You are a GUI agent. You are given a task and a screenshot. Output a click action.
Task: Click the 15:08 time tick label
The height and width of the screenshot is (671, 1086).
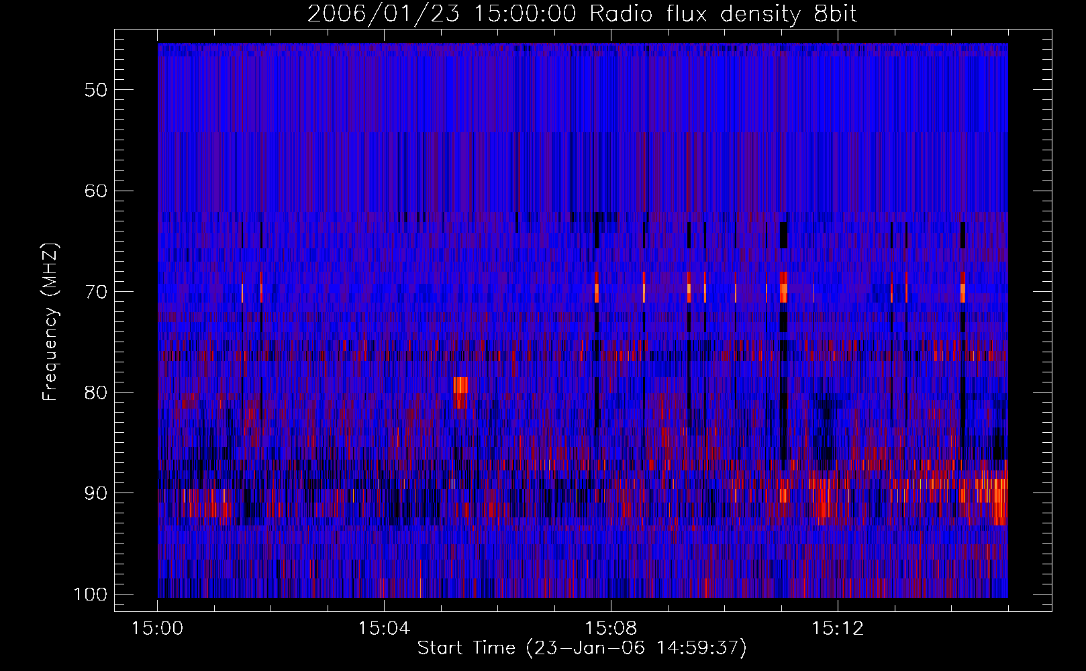(611, 629)
